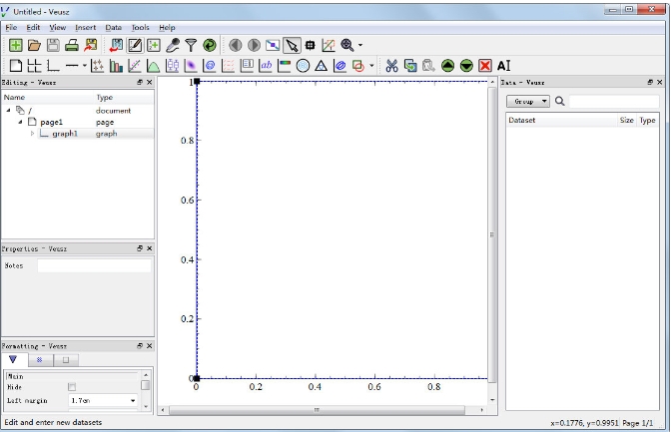Click the dataset search input field

[614, 102]
